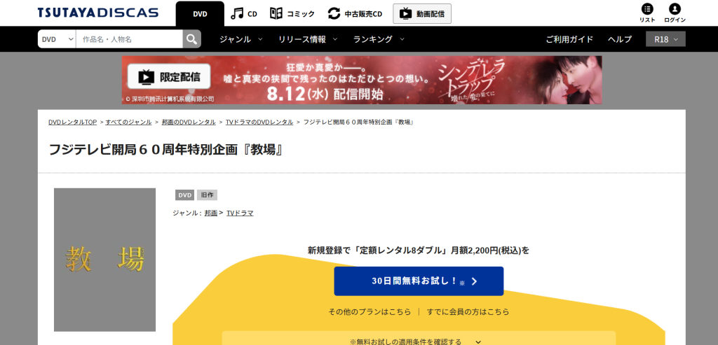Viewport: 718px width, 345px height.
Task: Open the ログイン account icon
Action: pyautogui.click(x=675, y=13)
